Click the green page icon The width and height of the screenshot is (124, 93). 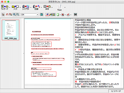pyautogui.click(x=58, y=15)
